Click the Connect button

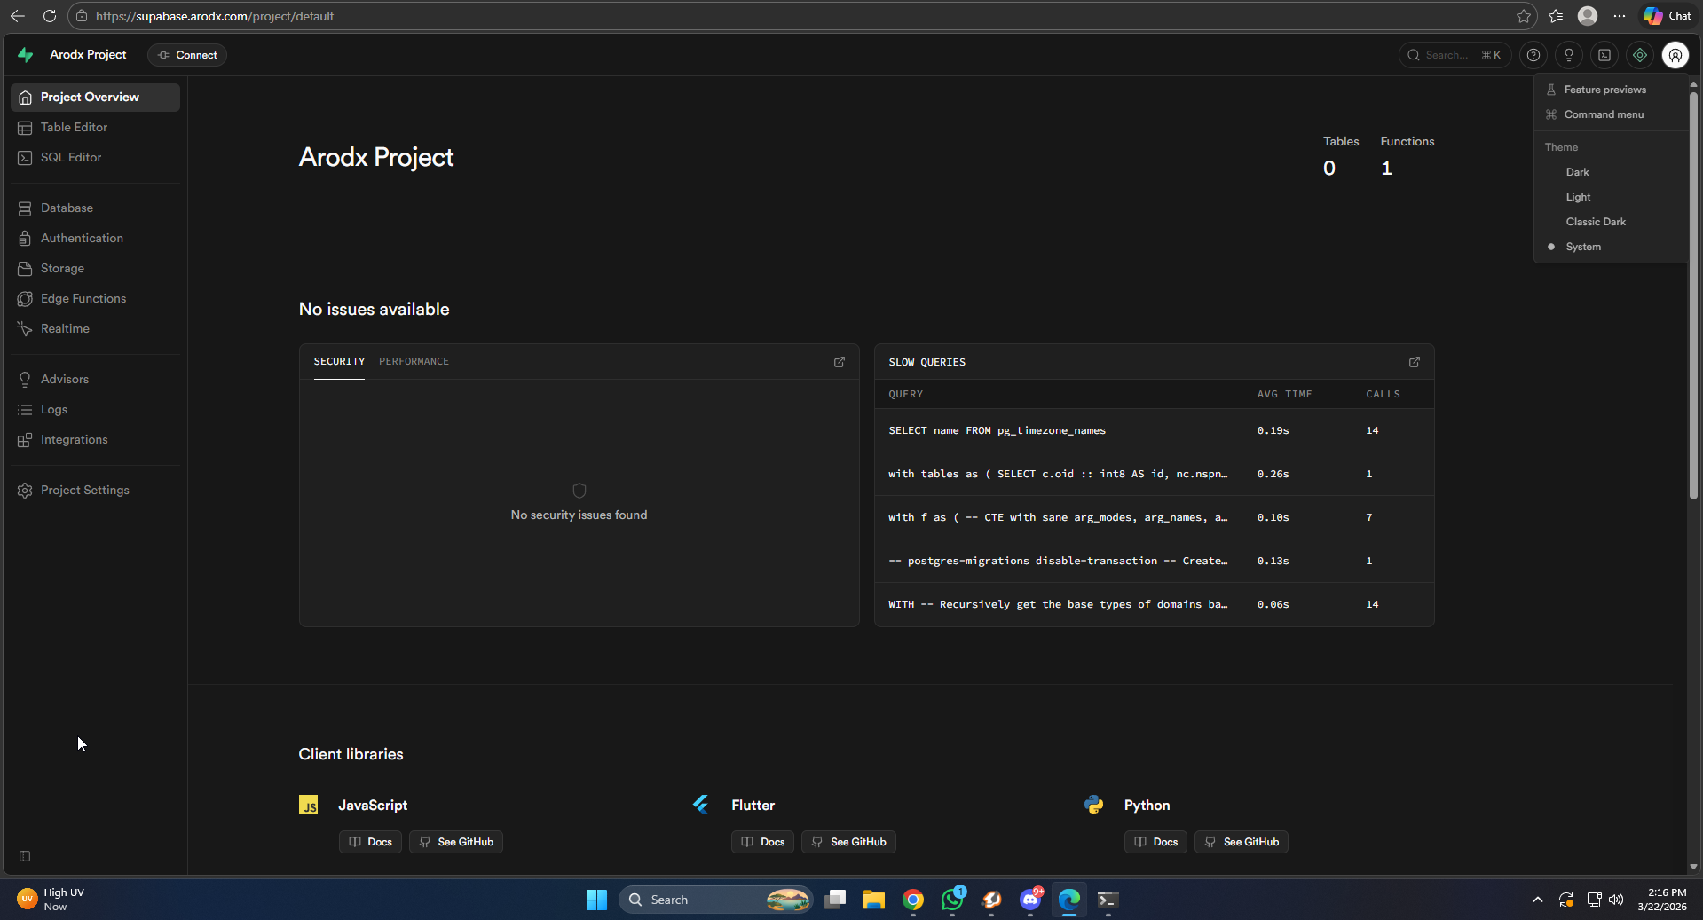187,55
